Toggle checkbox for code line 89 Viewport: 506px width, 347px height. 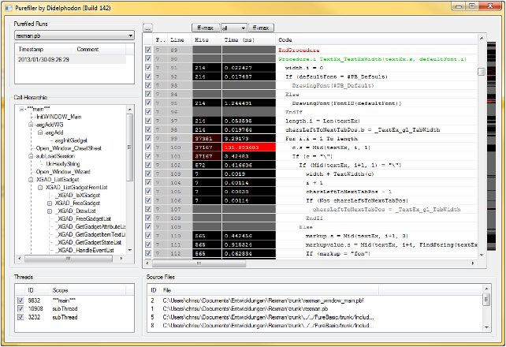(x=148, y=50)
